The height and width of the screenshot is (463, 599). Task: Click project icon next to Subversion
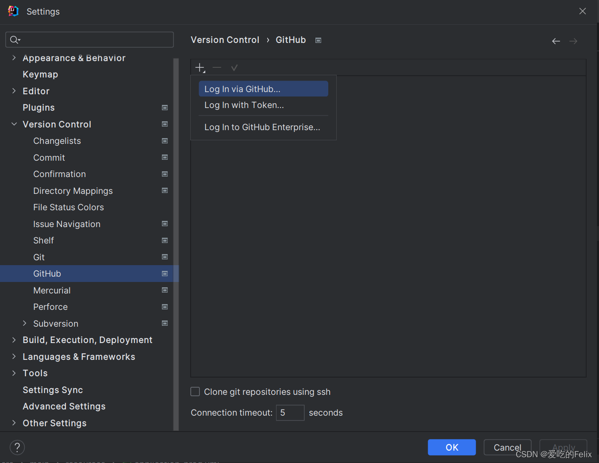pyautogui.click(x=165, y=324)
